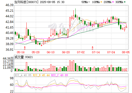Click the timestamp 2025-08-05 15:30
Image resolution: width=132 pixels, height=93 pixels.
[52, 2]
